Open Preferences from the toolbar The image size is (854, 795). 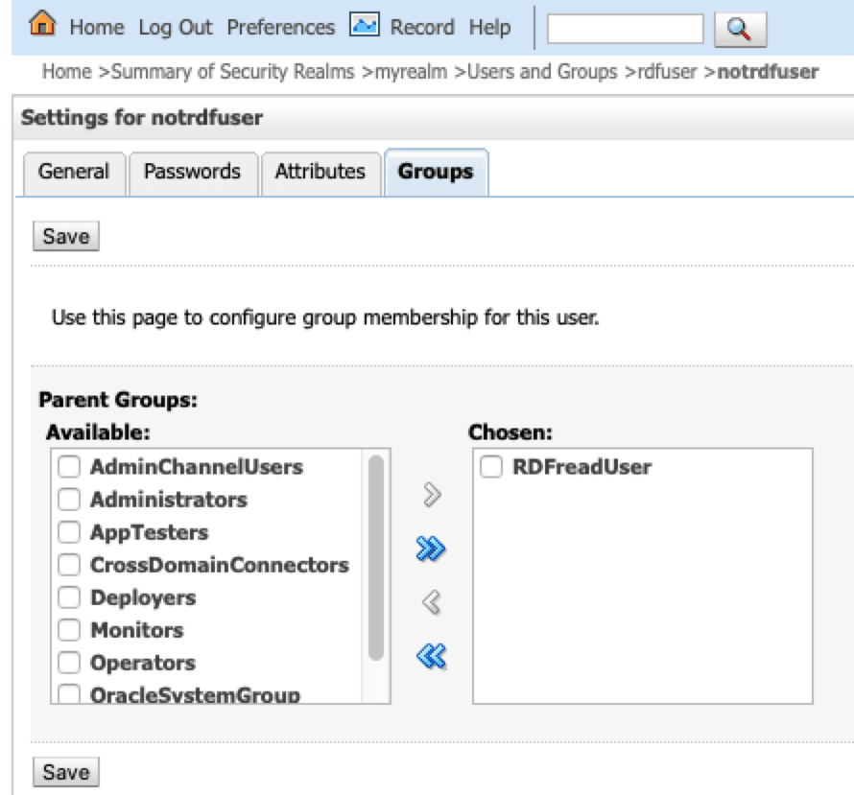280,27
